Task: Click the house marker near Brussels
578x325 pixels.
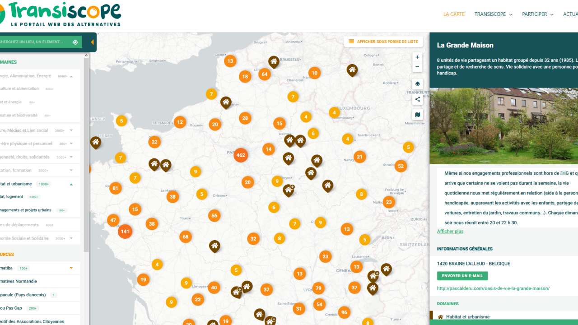Action: (274, 61)
